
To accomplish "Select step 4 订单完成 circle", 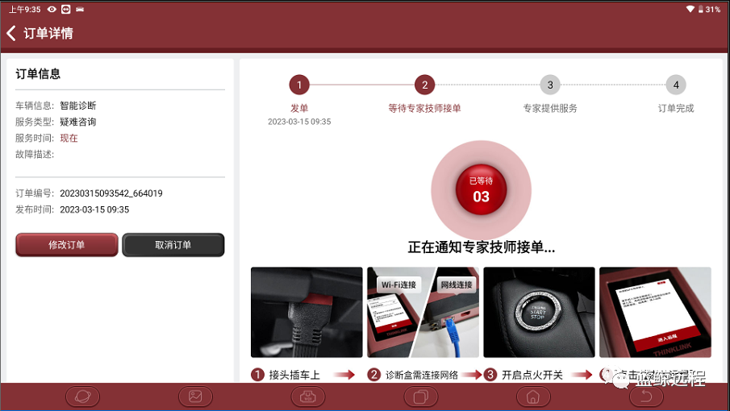I will coord(676,85).
